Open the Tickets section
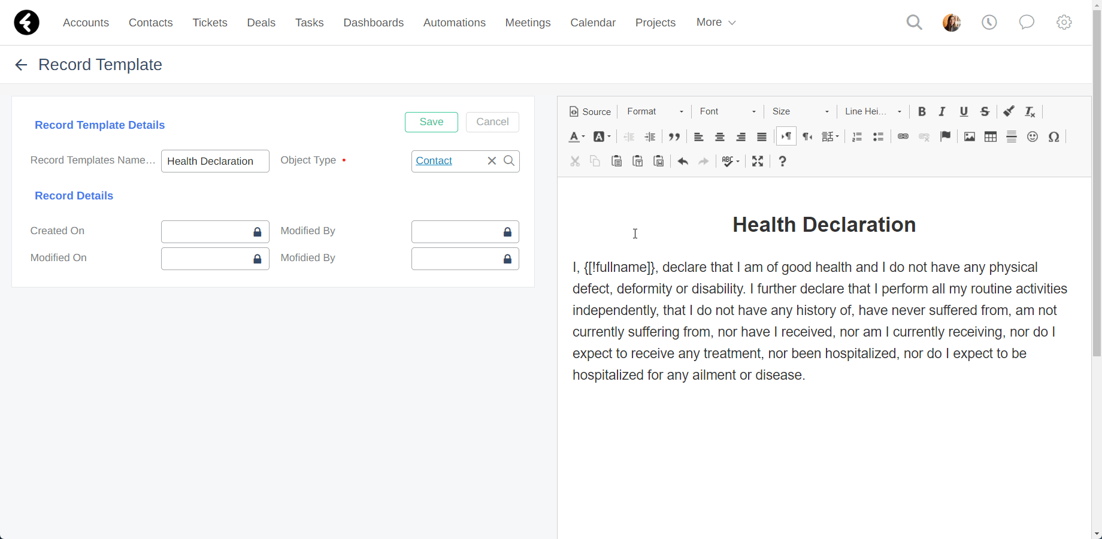The height and width of the screenshot is (539, 1102). tap(210, 22)
